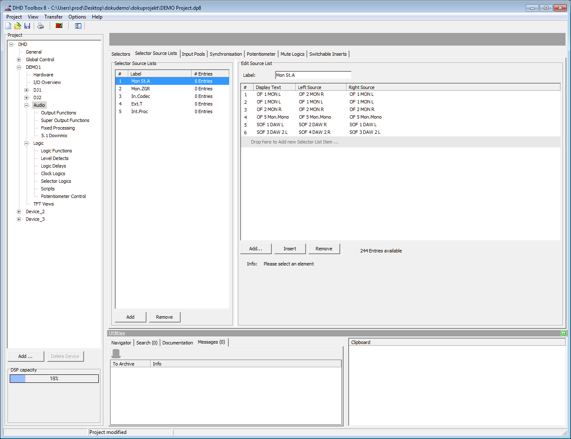Open the device transfer toolbar icon
This screenshot has height=439, width=571.
click(x=59, y=26)
